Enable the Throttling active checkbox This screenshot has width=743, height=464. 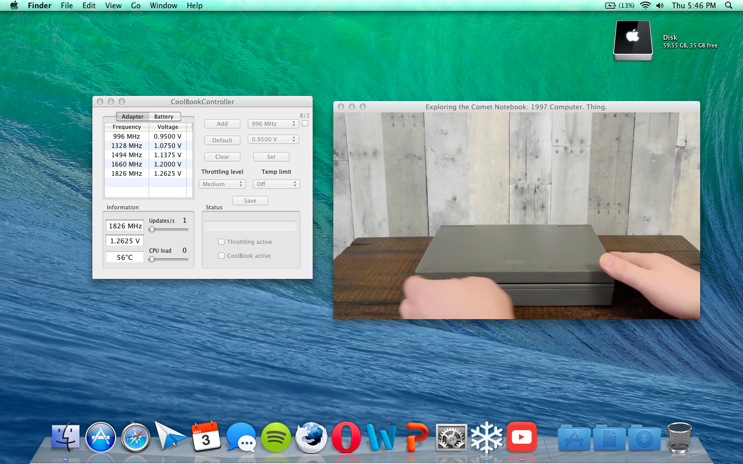(x=221, y=242)
